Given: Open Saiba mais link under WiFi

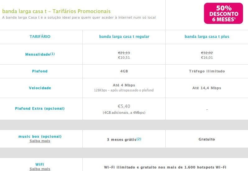Looking at the screenshot, I should pos(40,169).
